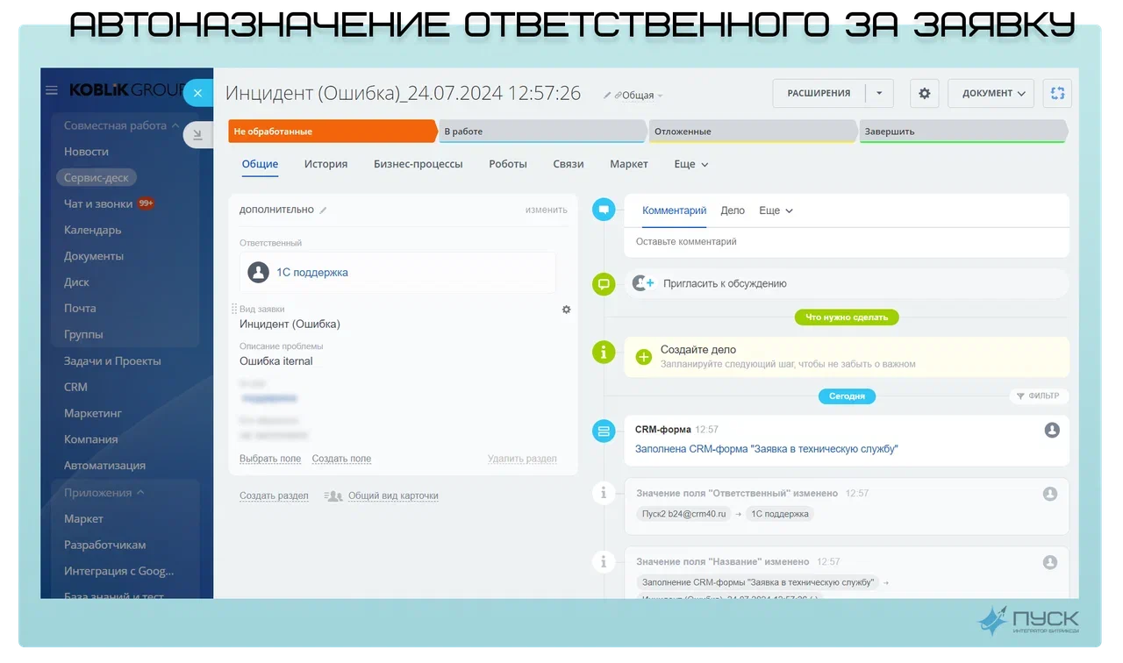Set the stage to Завершить
The image size is (1123, 663).
[x=963, y=132]
